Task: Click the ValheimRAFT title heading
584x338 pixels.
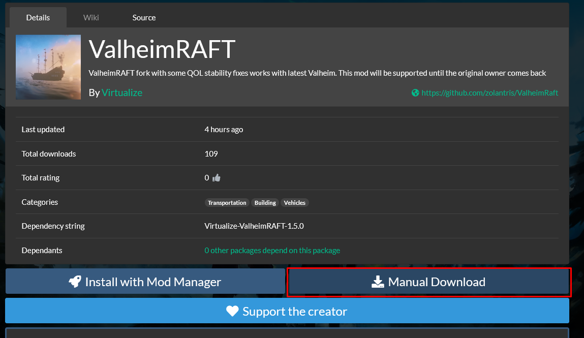Action: [162, 49]
